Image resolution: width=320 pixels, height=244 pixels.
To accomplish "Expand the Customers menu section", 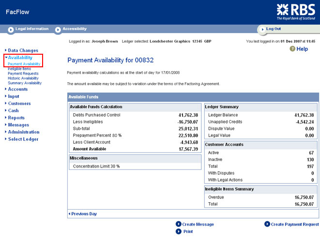I will click(19, 103).
